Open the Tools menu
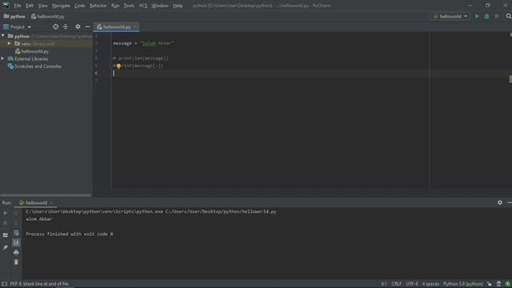 pos(129,6)
